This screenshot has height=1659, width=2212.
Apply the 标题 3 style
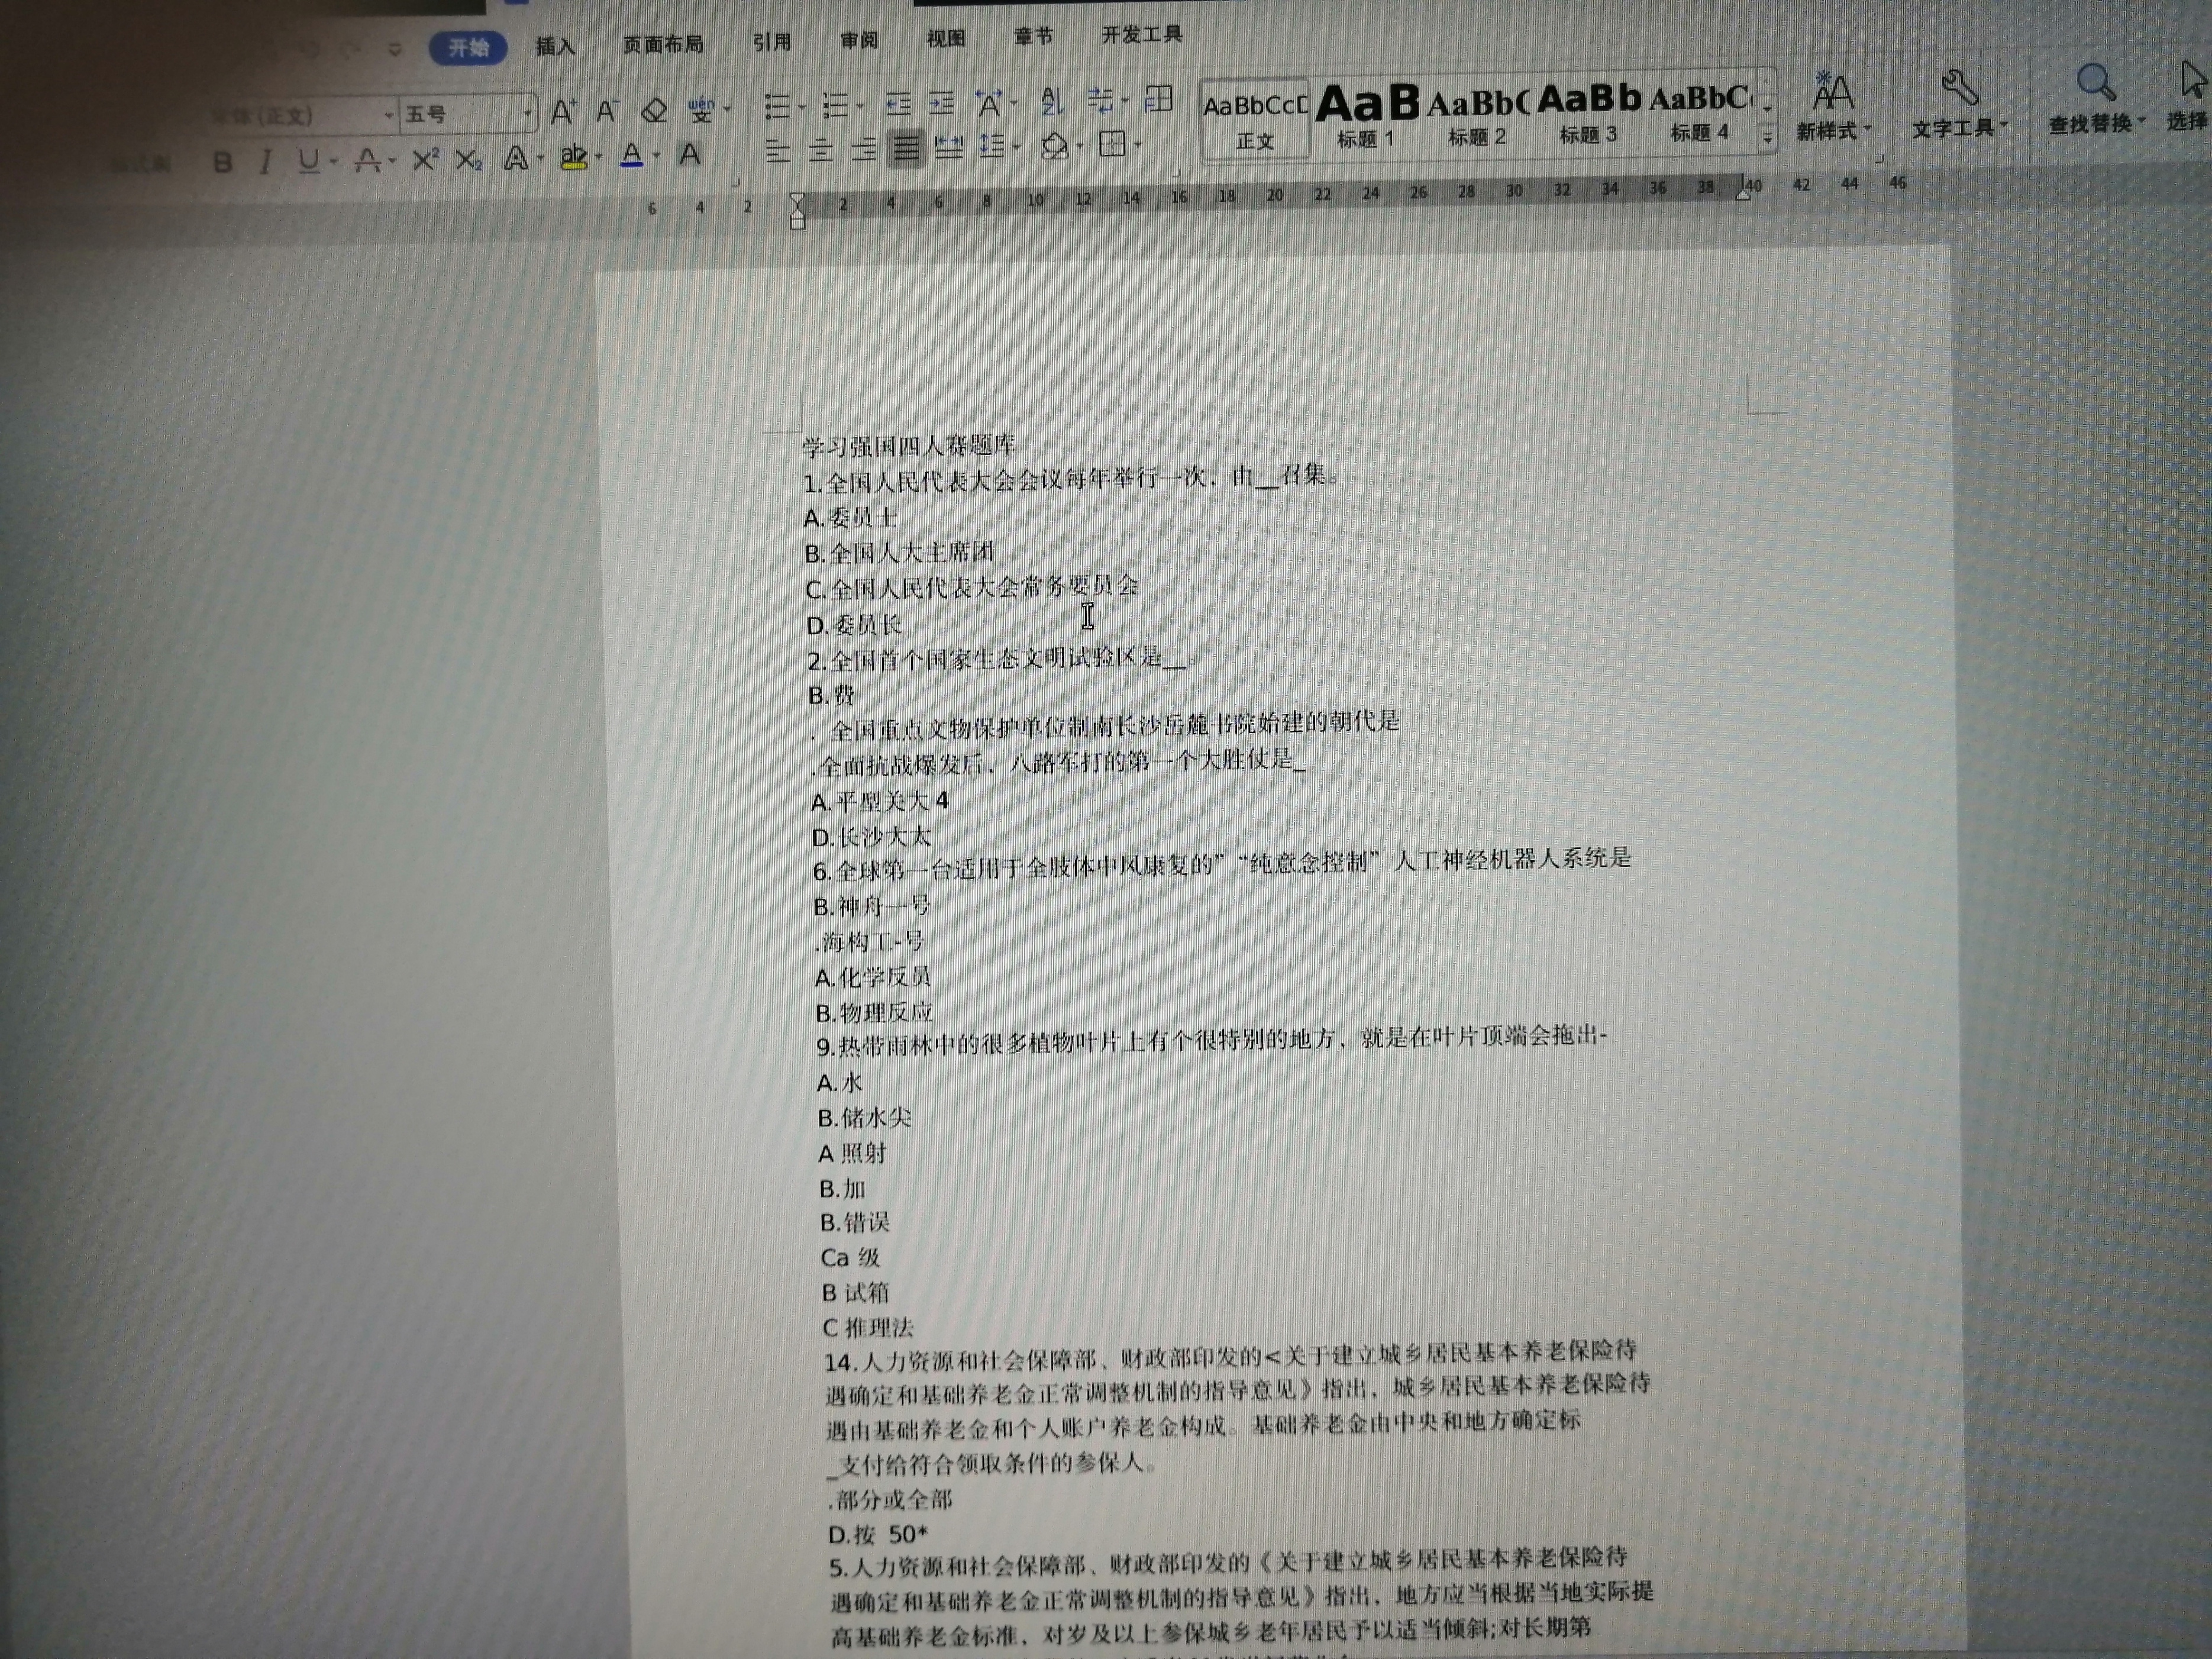coord(1588,114)
